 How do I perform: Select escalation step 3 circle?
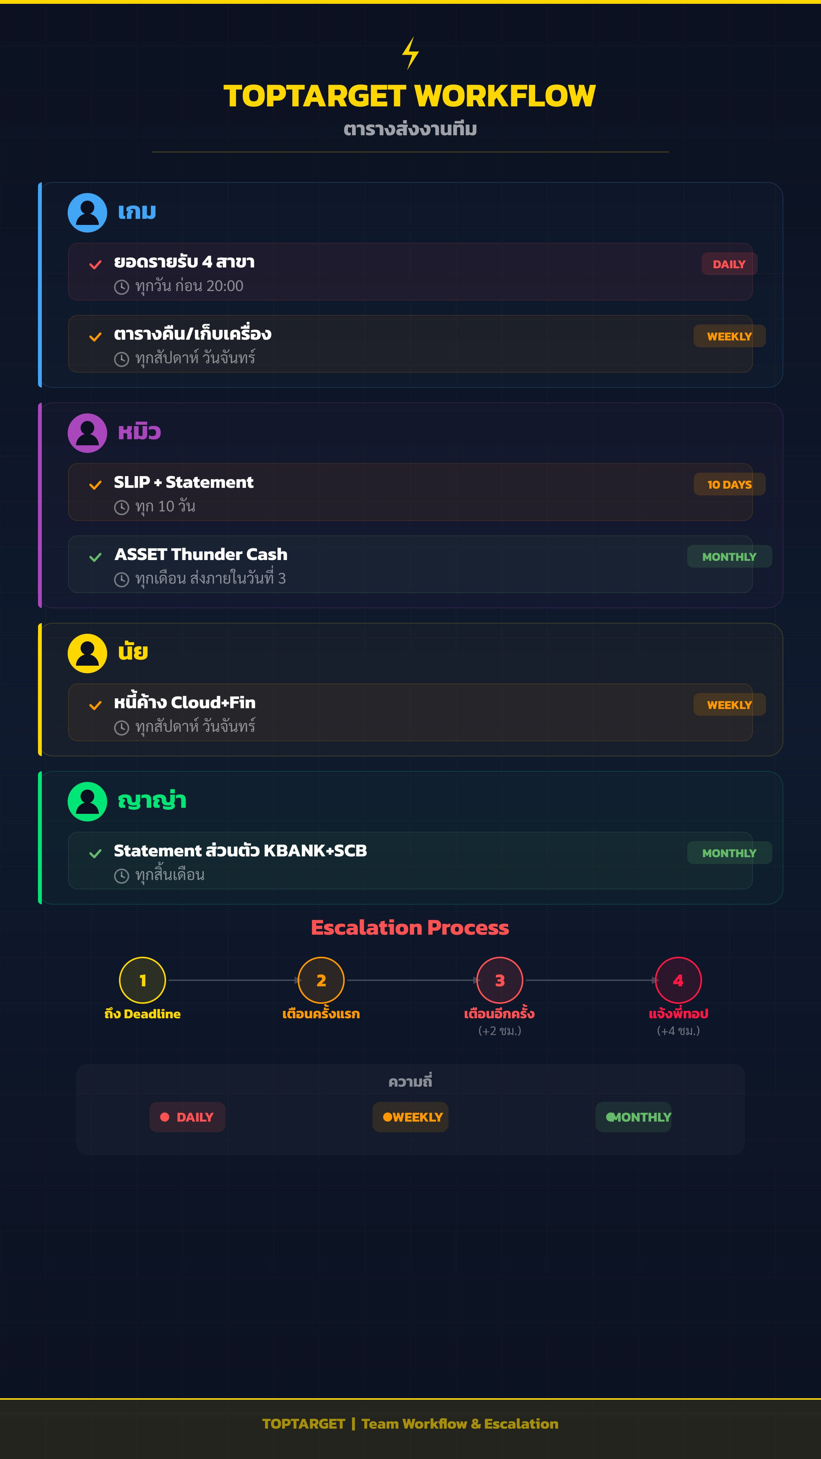pos(499,980)
